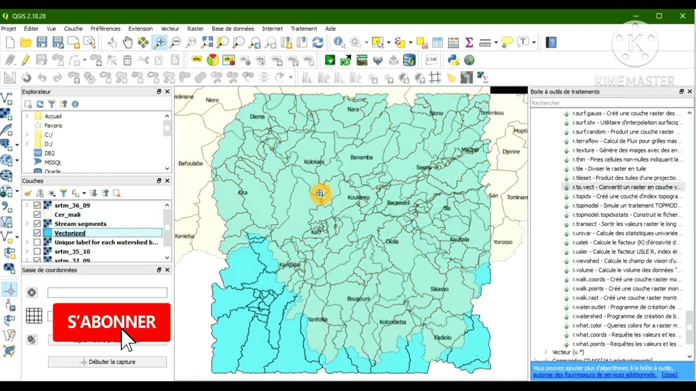Toggle editing with the pencil icon
The height and width of the screenshot is (391, 696).
[x=26, y=60]
